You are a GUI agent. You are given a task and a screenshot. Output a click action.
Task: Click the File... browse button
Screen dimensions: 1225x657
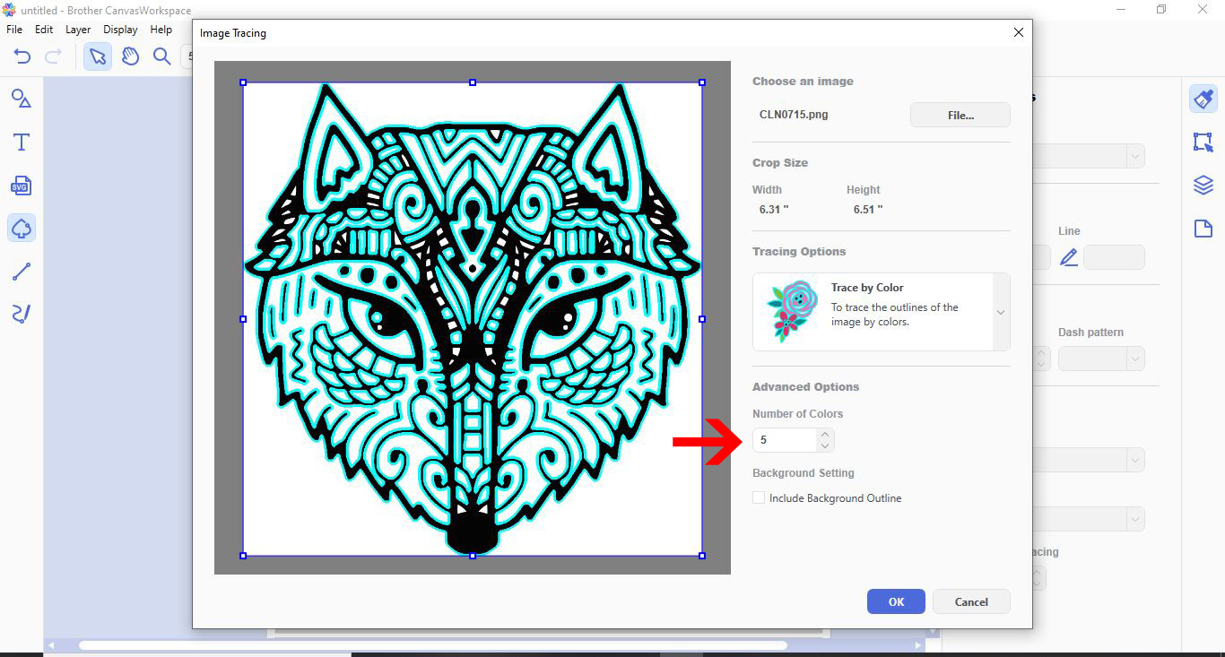pyautogui.click(x=960, y=115)
